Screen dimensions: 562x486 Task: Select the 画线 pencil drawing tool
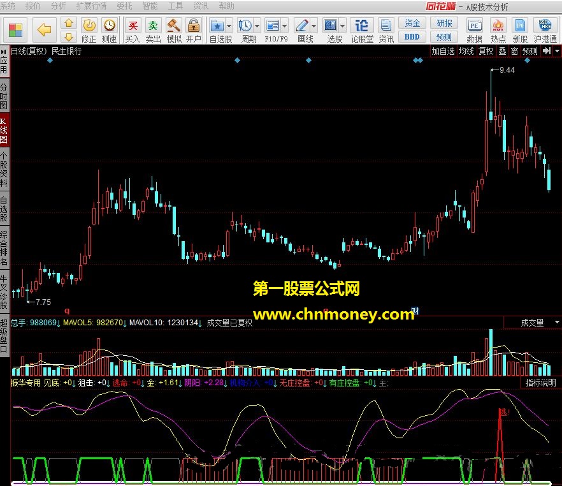302,26
